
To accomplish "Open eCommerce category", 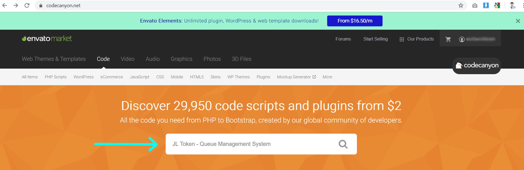I will [x=112, y=77].
